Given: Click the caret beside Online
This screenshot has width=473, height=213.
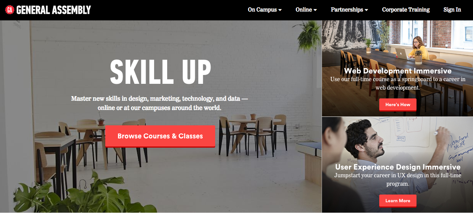Looking at the screenshot, I should click(315, 10).
